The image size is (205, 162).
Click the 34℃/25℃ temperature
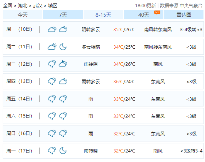[124, 47]
